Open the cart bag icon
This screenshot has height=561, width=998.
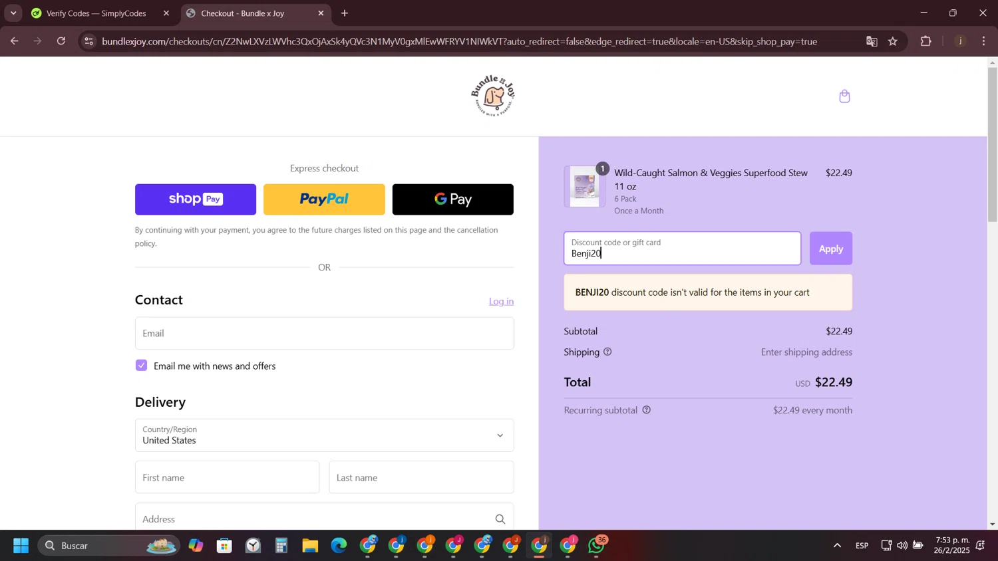pos(844,96)
